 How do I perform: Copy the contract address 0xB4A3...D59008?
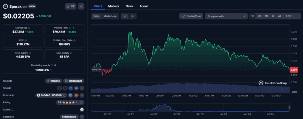[64, 95]
